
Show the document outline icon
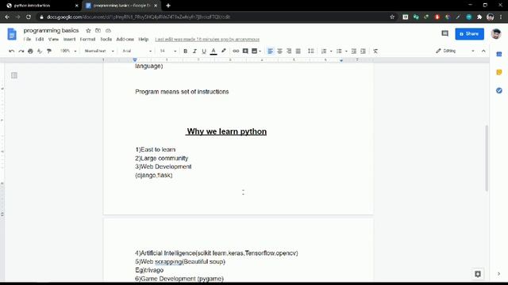point(14,75)
